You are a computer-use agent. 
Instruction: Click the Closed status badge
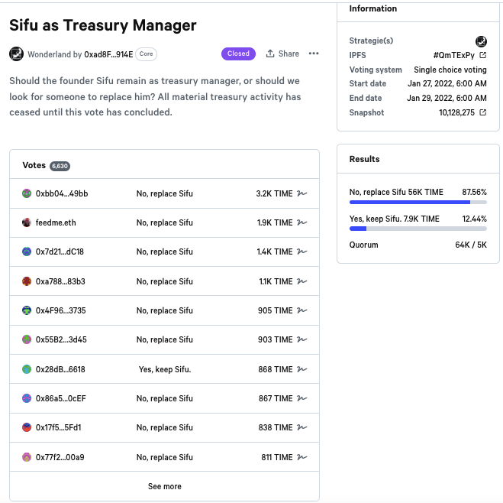238,54
